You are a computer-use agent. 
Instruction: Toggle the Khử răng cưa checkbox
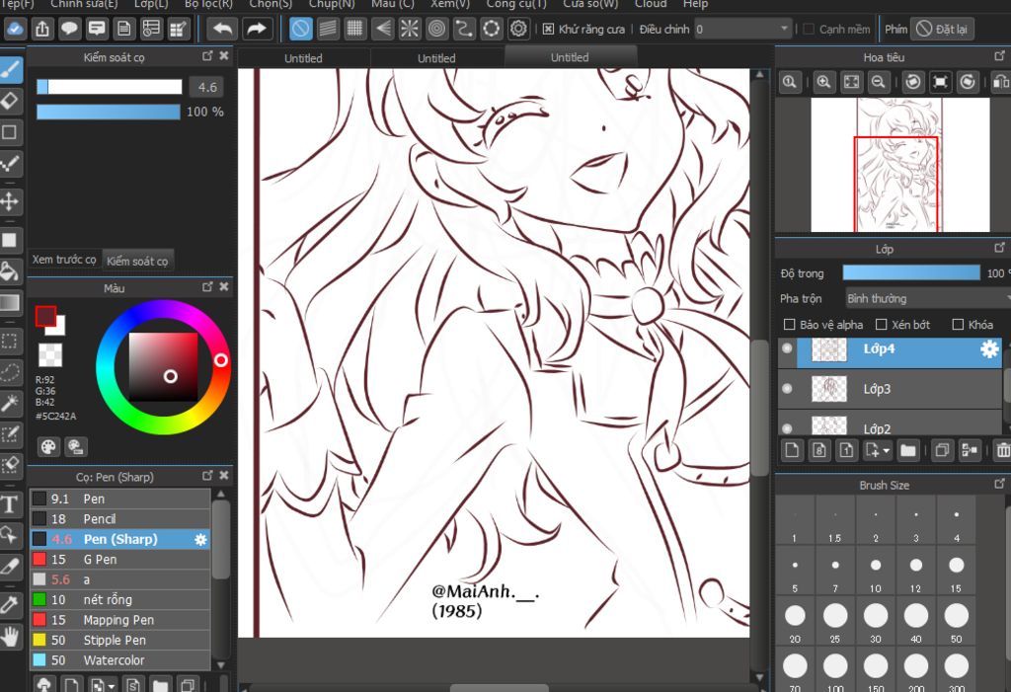(x=549, y=30)
